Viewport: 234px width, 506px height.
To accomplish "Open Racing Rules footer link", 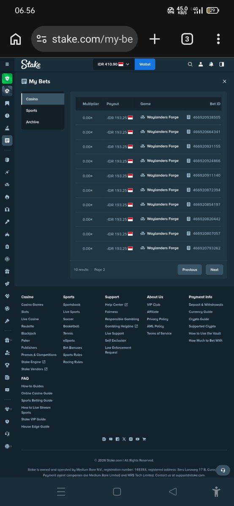I will (x=73, y=362).
